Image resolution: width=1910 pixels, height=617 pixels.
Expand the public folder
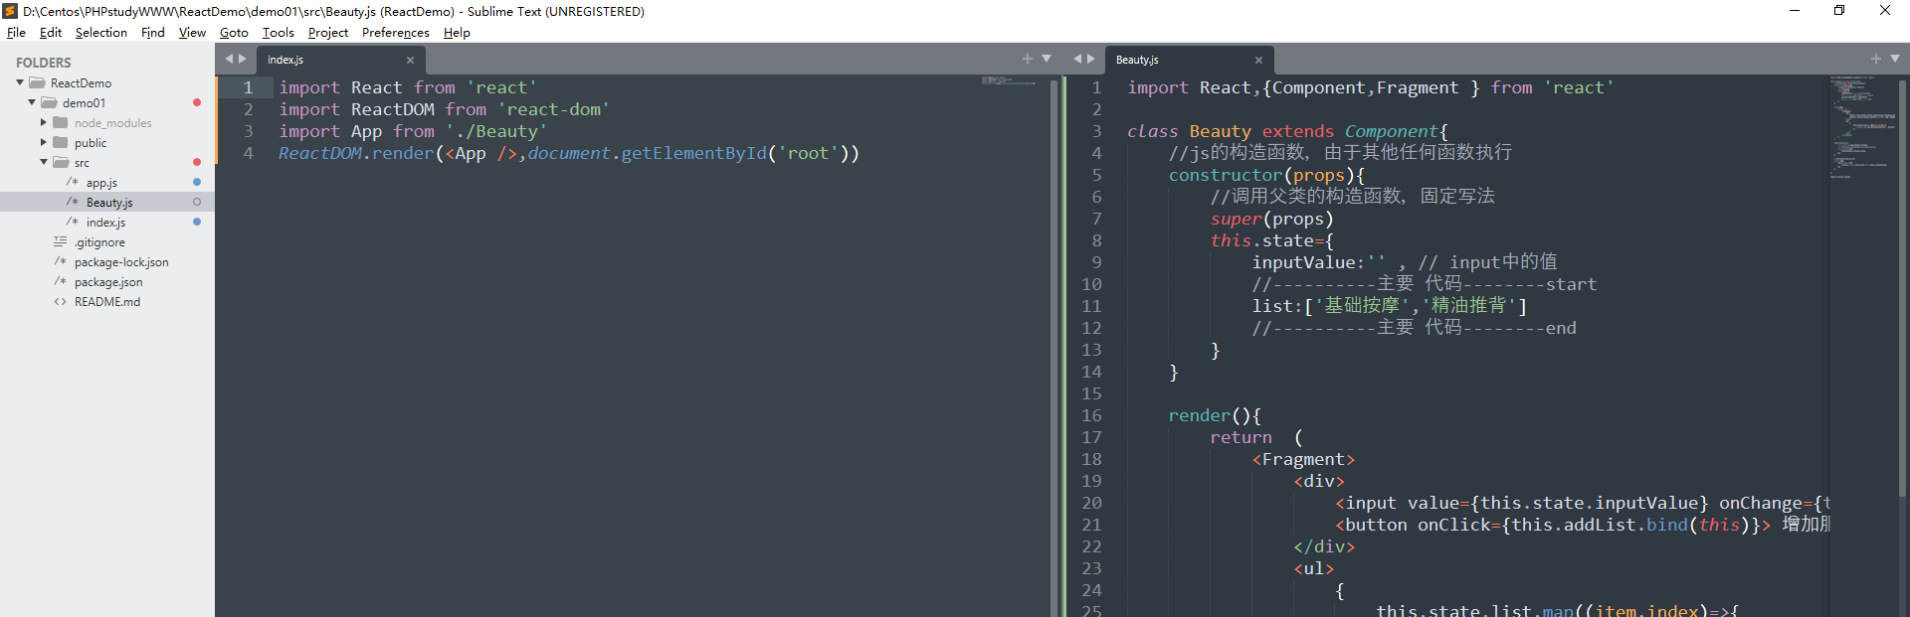click(x=44, y=142)
